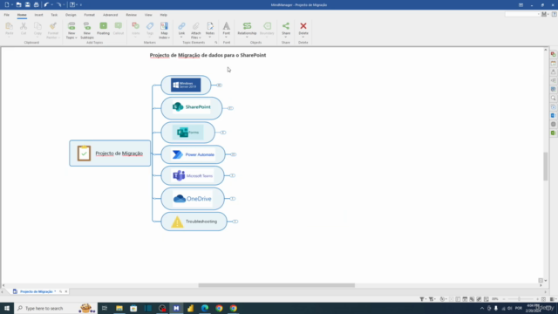Open the Tags markers tool
This screenshot has width=558, height=314.
150,29
